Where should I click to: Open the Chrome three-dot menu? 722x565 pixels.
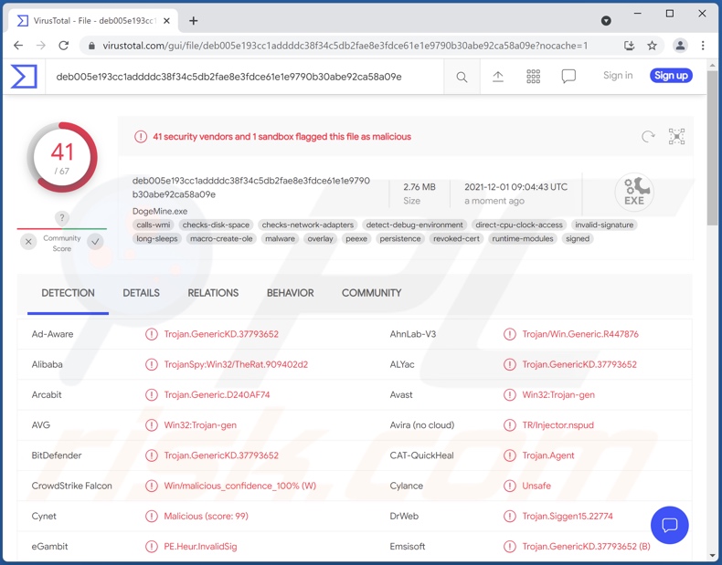coord(703,46)
